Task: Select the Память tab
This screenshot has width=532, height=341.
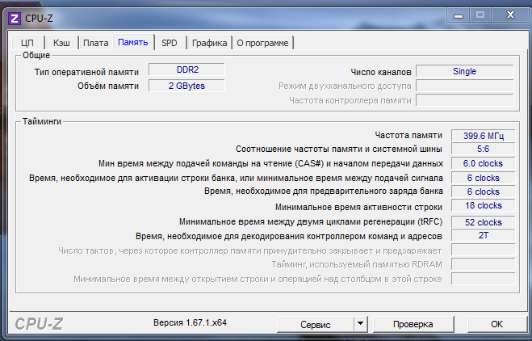Action: pyautogui.click(x=133, y=42)
